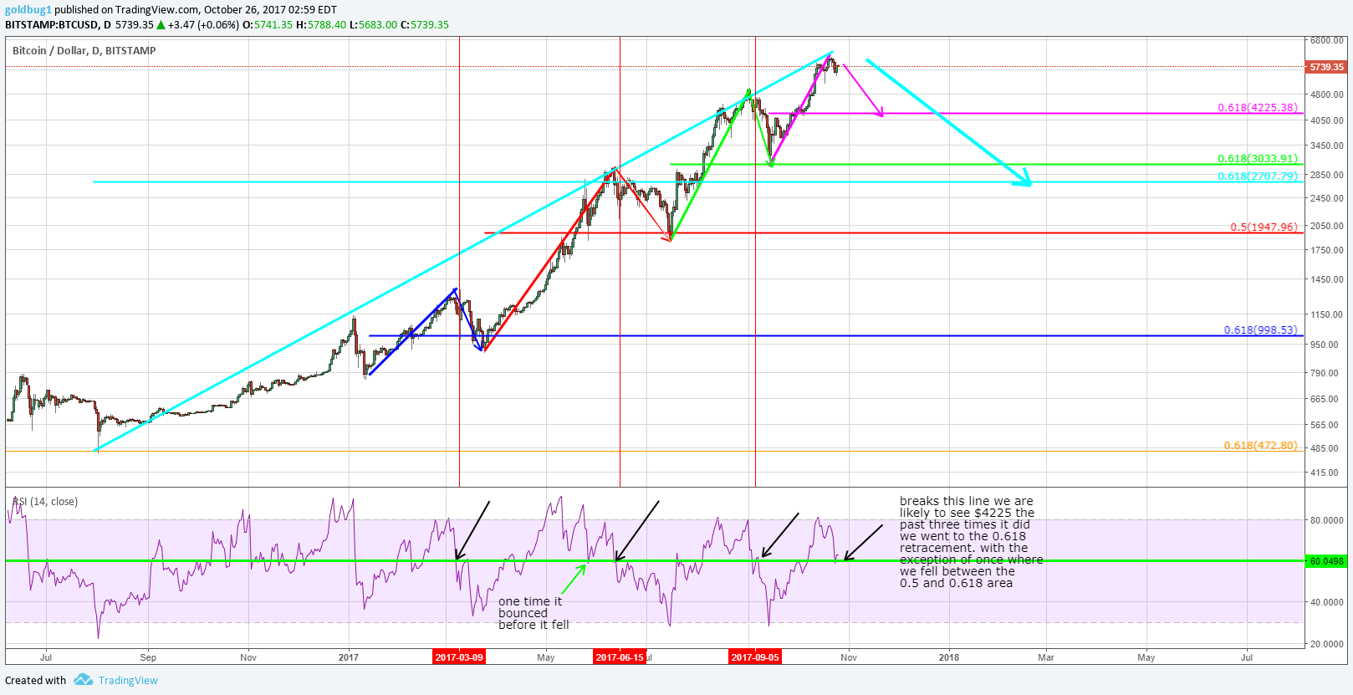The image size is (1353, 695).
Task: Click the 0.618(4225.38) Fibonacci label
Action: [x=1258, y=108]
